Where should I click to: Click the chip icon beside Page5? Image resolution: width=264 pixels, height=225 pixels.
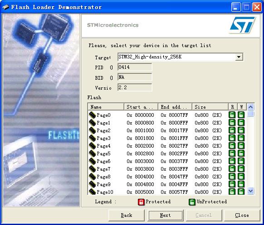92,153
